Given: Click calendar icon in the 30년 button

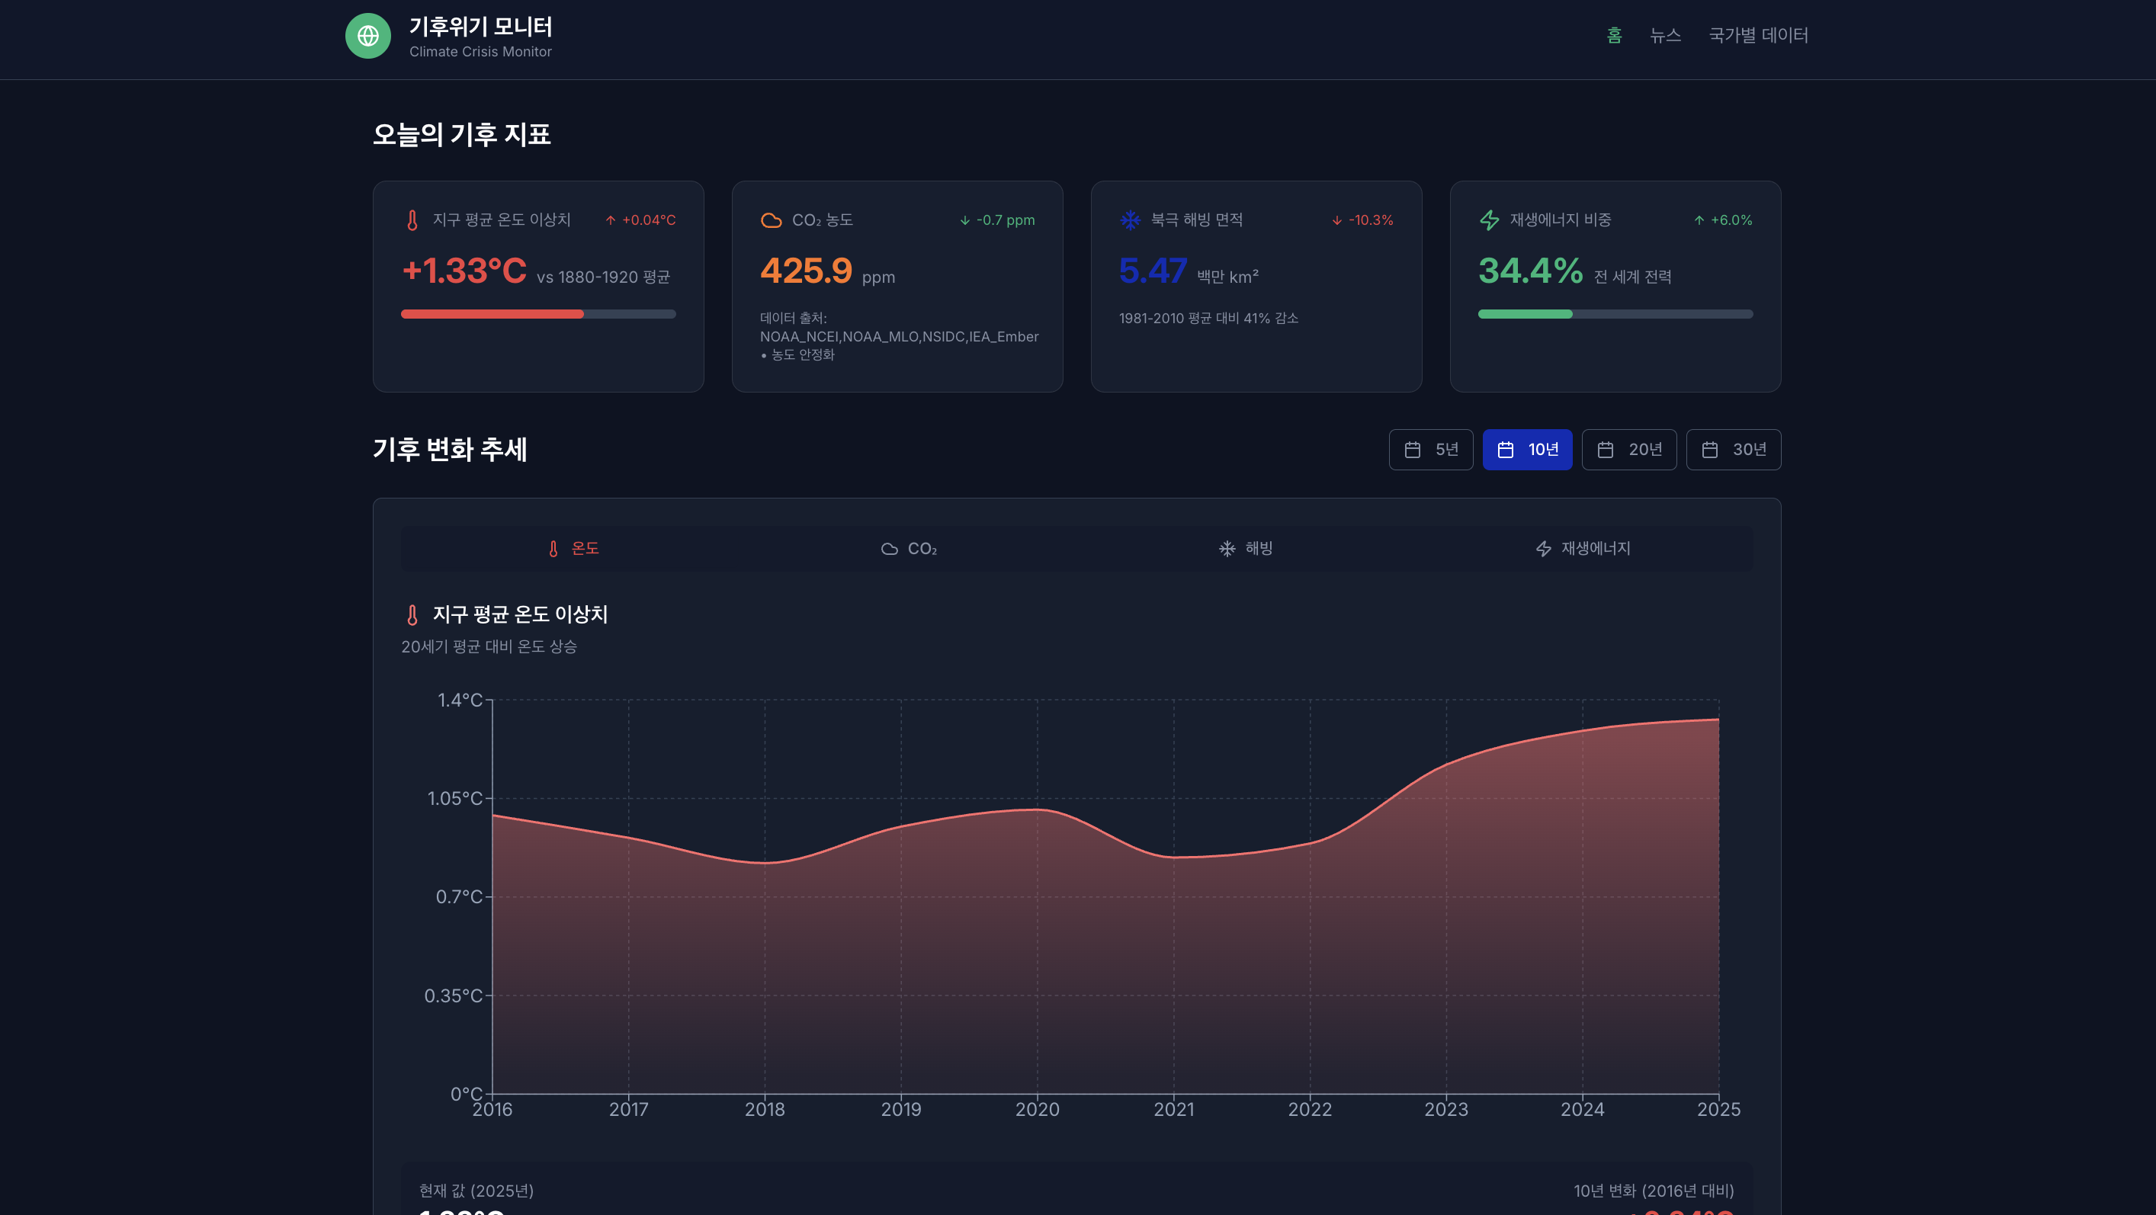Looking at the screenshot, I should click(x=1709, y=450).
